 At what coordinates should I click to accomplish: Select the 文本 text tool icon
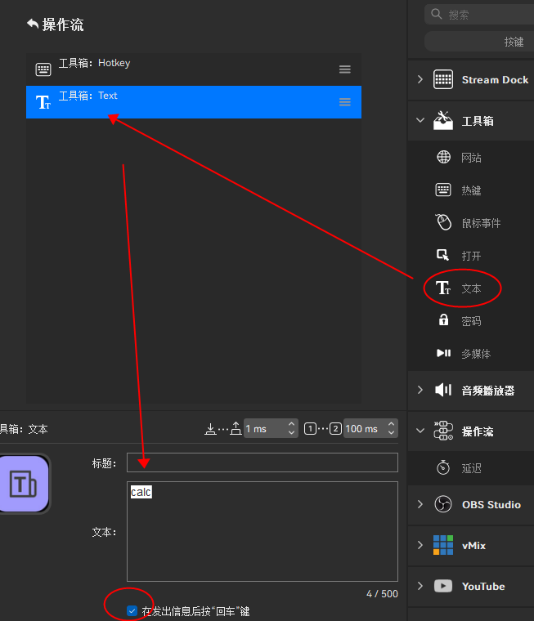(x=443, y=288)
